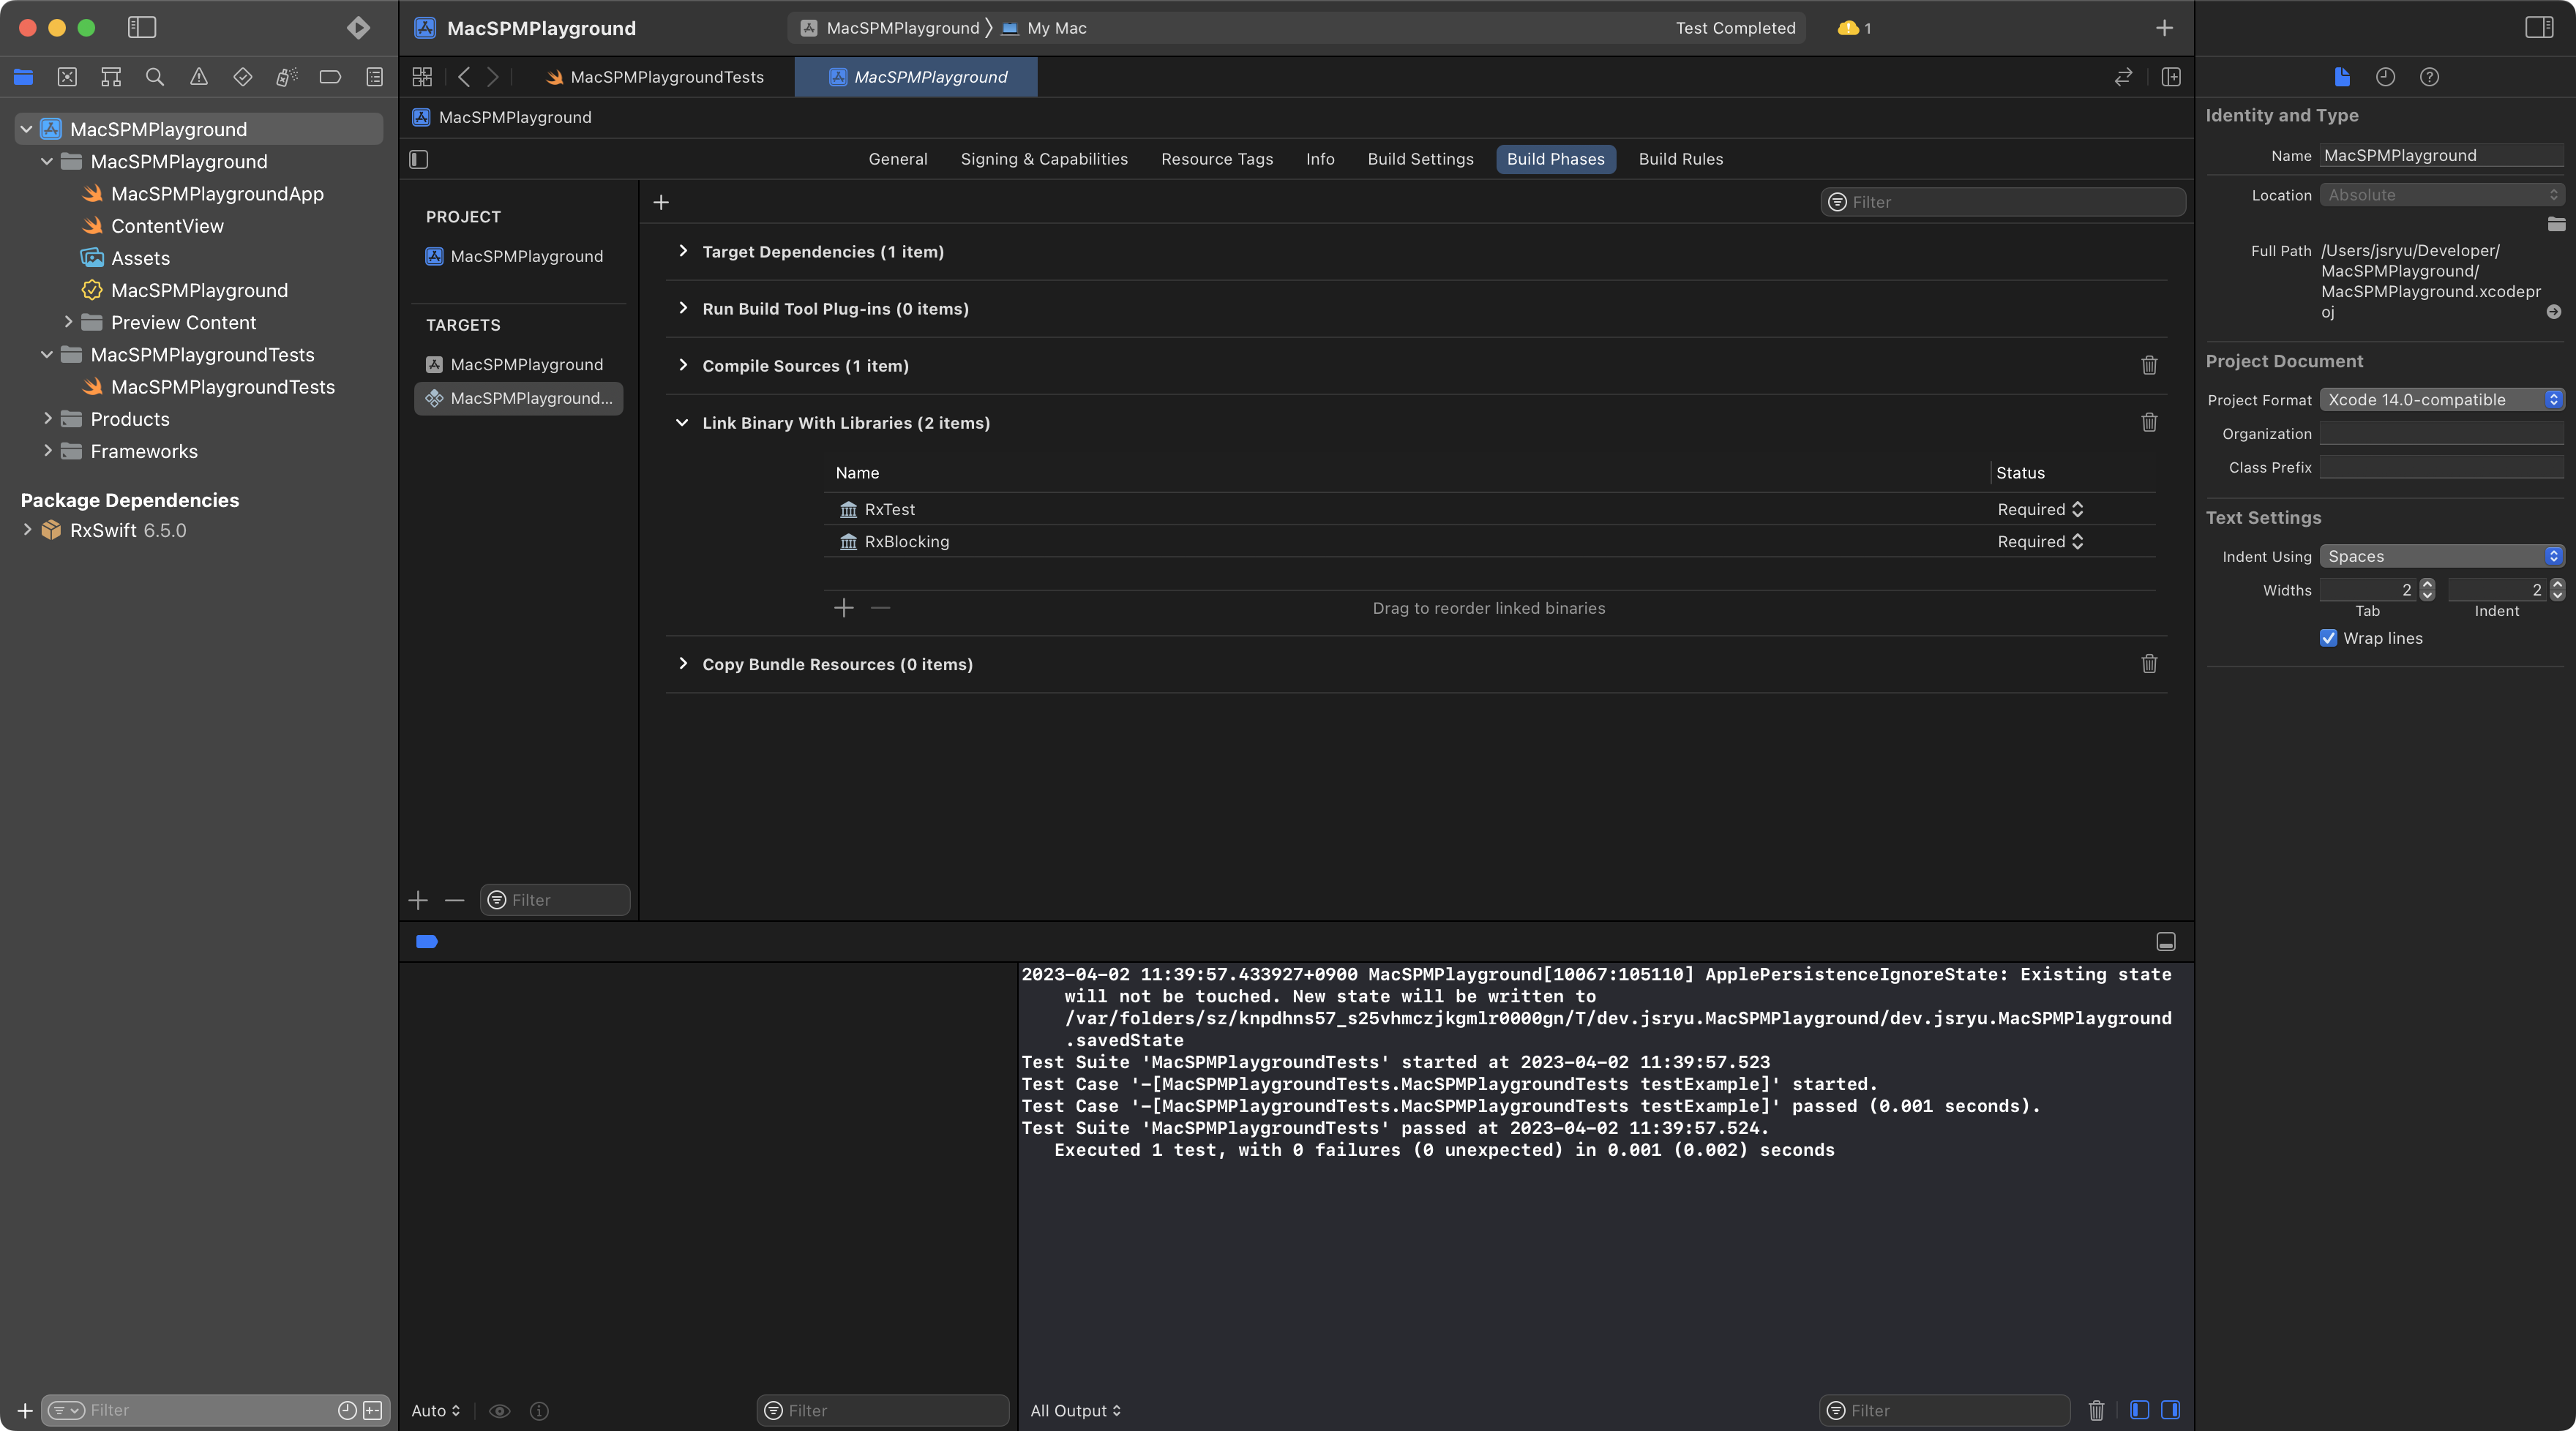The height and width of the screenshot is (1431, 2576).
Task: Expand Target Dependencies section
Action: [683, 251]
